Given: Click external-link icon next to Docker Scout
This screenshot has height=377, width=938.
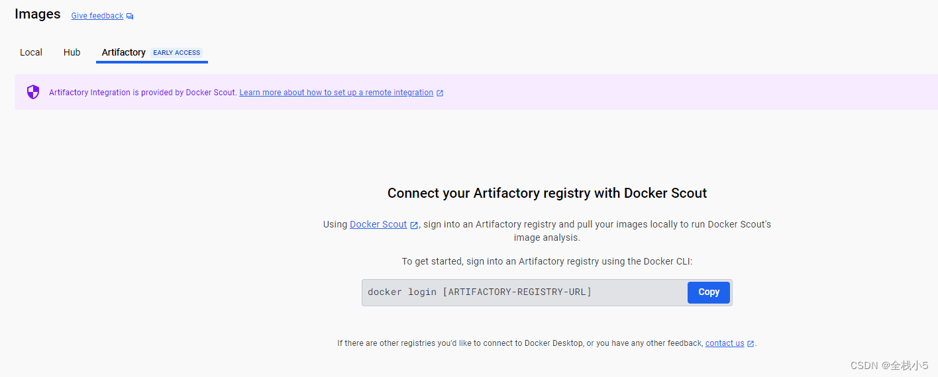Looking at the screenshot, I should tap(414, 226).
